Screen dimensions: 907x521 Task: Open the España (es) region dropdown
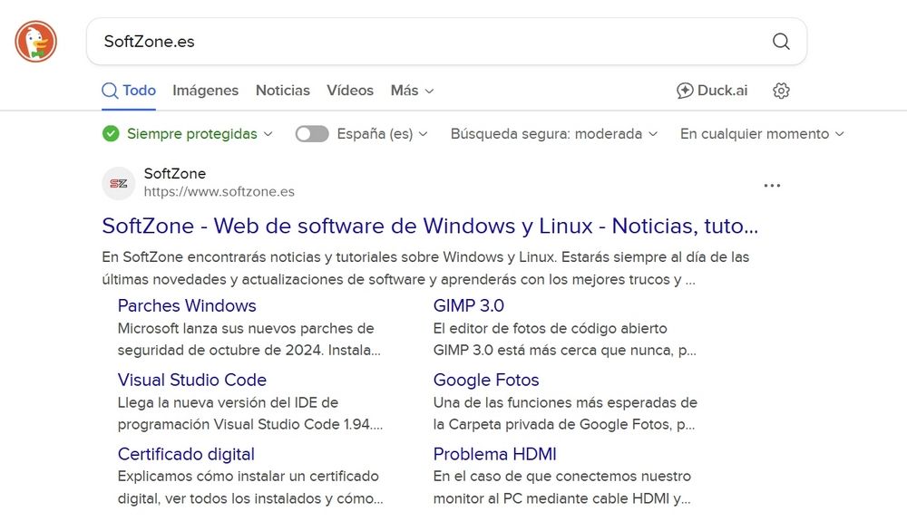(383, 134)
